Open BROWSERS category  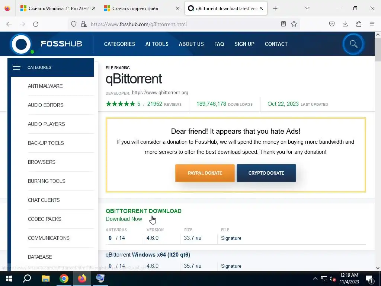pyautogui.click(x=42, y=162)
